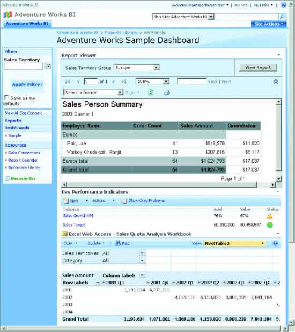
Task: Open the Recycle Bin
Action: point(23,178)
